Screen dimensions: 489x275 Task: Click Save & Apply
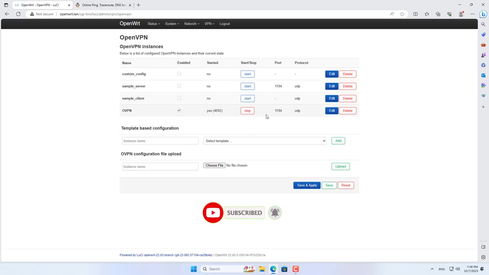pyautogui.click(x=307, y=185)
